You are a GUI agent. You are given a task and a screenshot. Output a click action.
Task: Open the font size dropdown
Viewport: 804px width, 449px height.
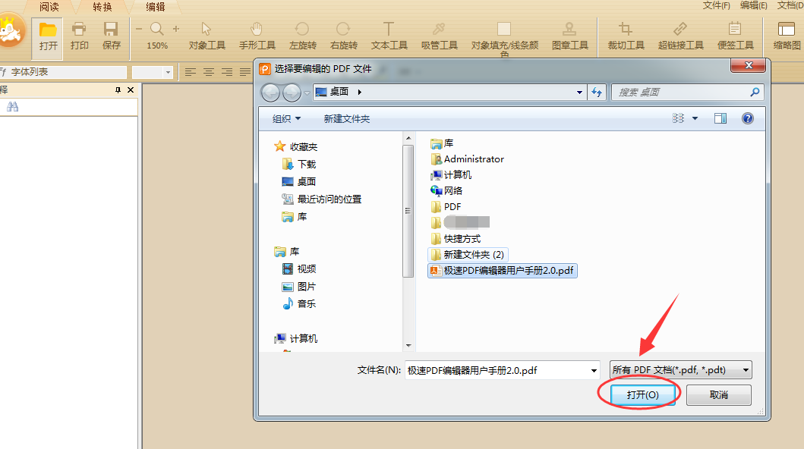tap(168, 72)
